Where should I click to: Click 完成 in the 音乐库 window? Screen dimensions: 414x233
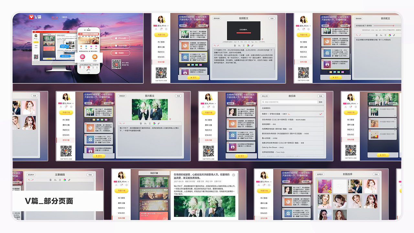tap(321, 96)
